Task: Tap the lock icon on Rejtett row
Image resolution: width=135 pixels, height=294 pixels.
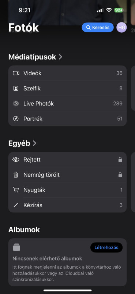Action: click(x=120, y=159)
